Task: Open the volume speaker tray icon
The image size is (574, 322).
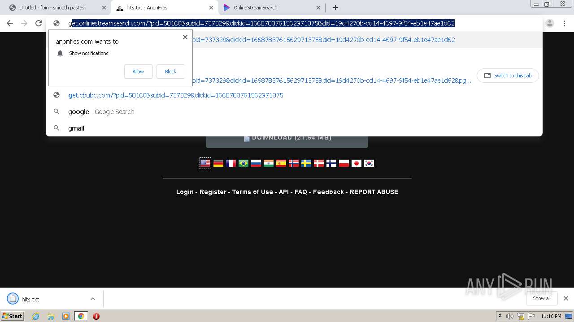Action: click(x=510, y=316)
